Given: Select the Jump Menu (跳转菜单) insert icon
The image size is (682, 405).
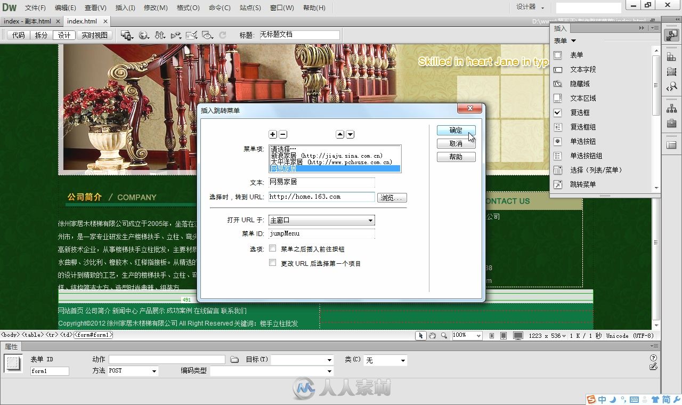Looking at the screenshot, I should tap(558, 184).
